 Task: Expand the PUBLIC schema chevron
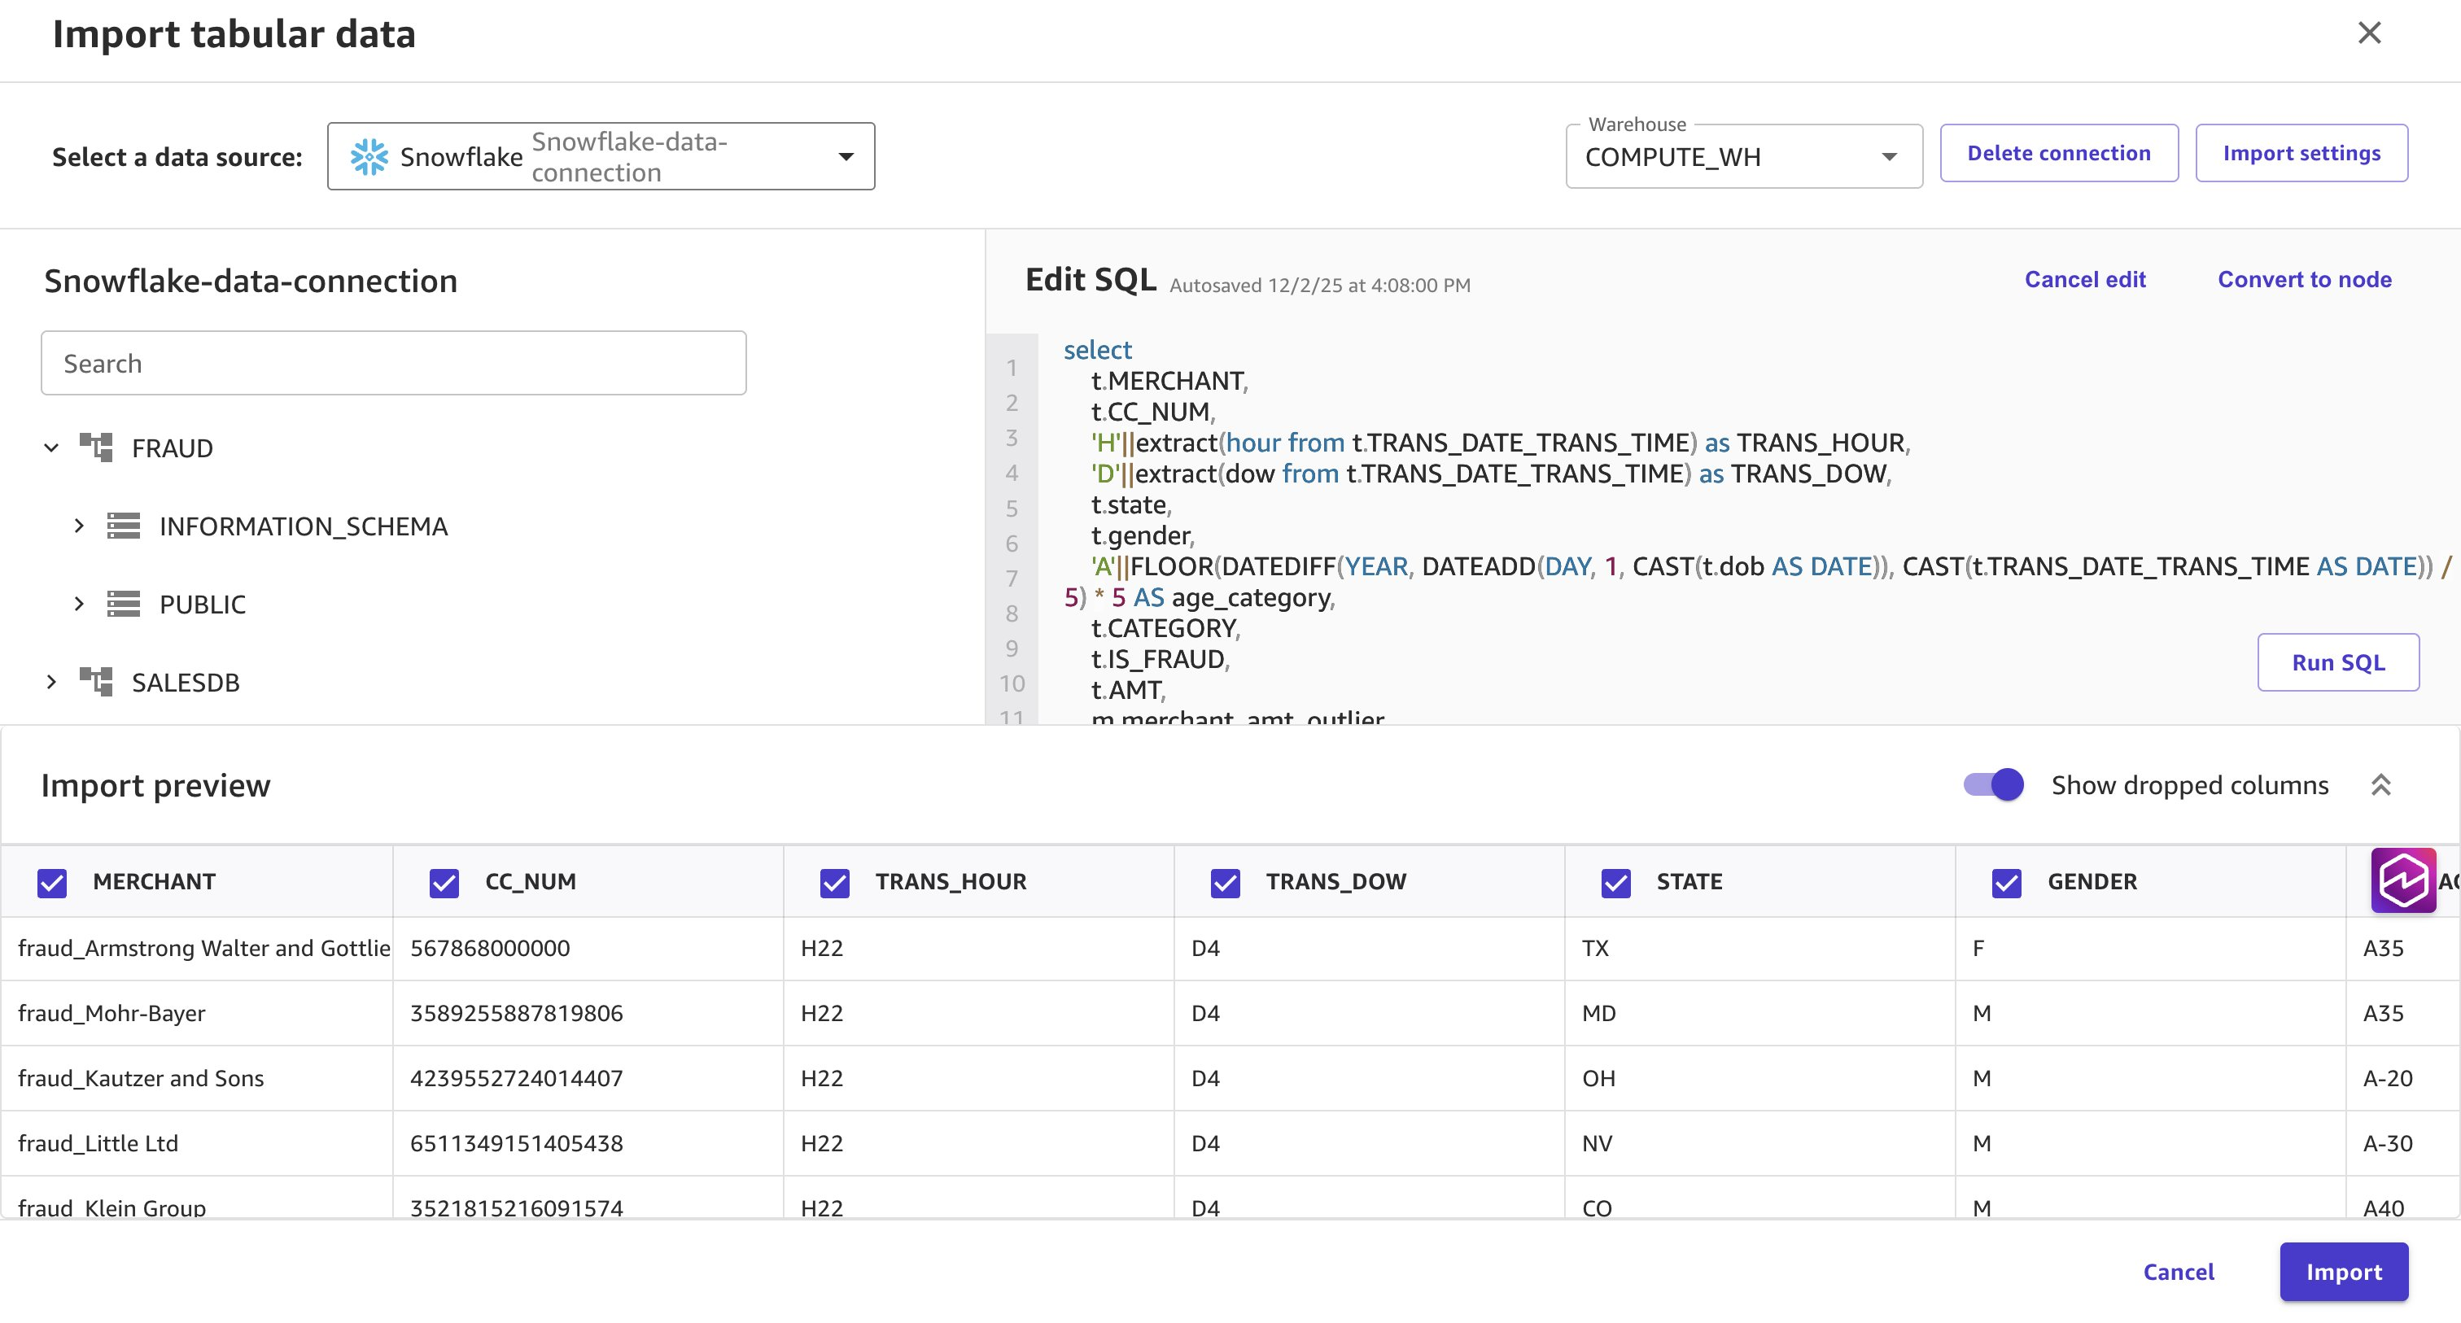[79, 604]
